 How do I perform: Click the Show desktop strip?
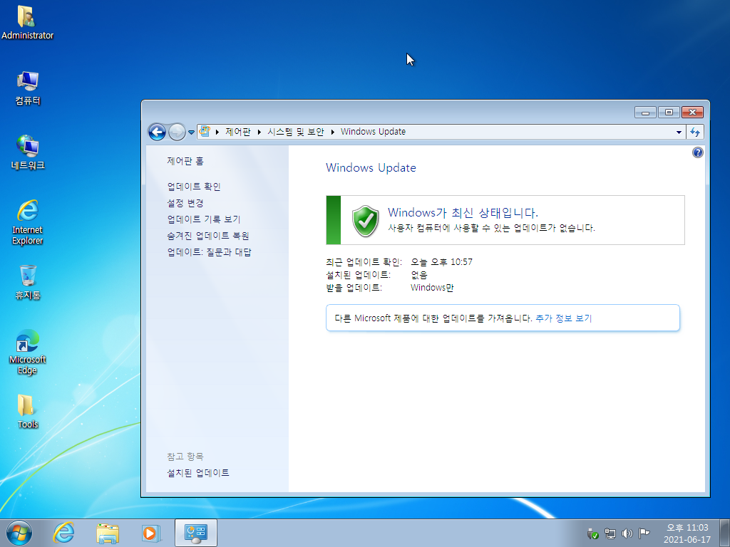(726, 533)
